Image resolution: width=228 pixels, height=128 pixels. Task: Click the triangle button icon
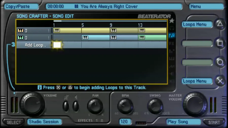click(x=220, y=24)
